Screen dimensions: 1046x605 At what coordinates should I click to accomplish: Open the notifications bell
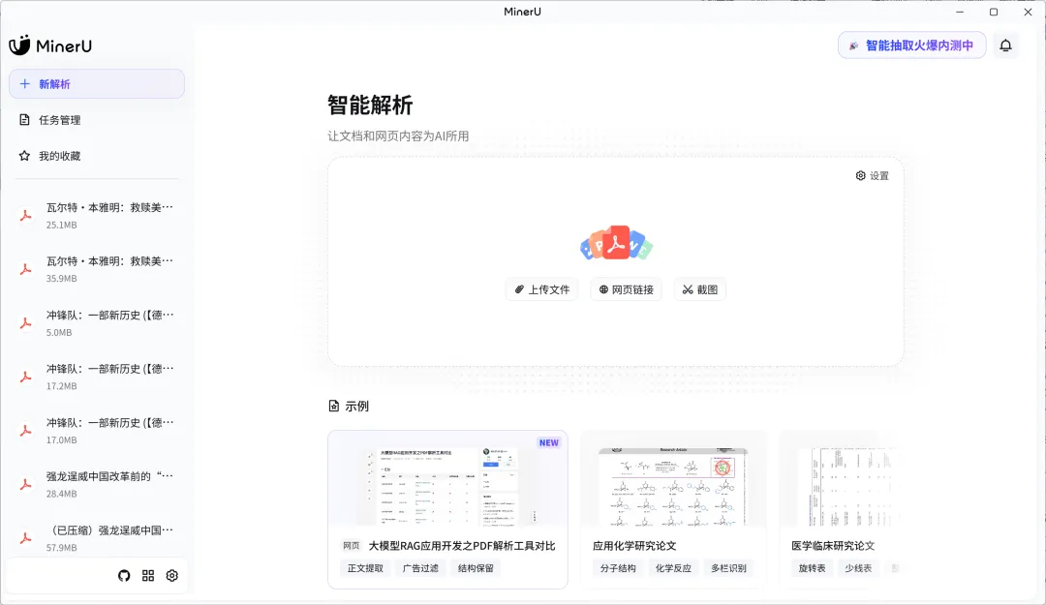click(1006, 45)
